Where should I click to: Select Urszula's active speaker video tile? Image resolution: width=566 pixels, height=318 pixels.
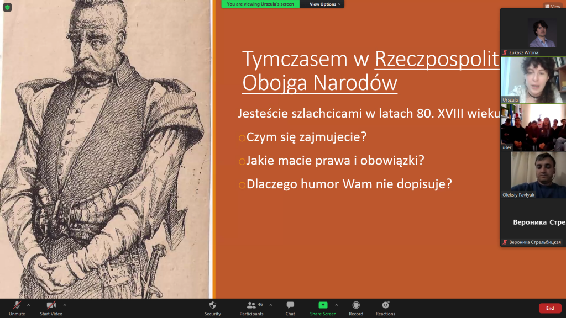click(534, 80)
